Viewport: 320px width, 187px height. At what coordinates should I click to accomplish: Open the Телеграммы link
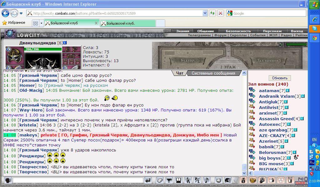[x=199, y=35]
